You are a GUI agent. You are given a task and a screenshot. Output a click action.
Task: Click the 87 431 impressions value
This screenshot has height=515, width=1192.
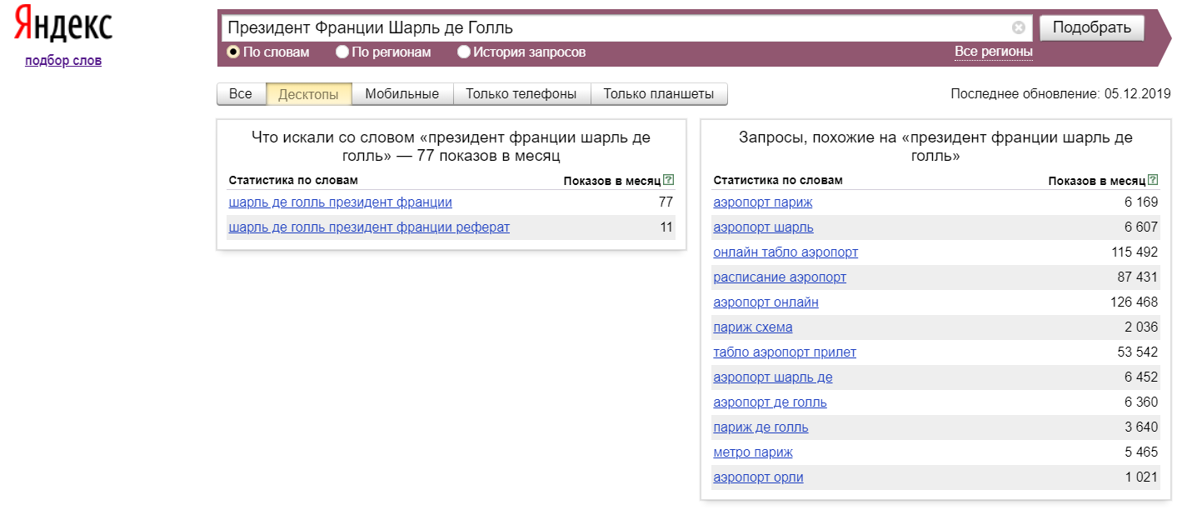click(1138, 277)
